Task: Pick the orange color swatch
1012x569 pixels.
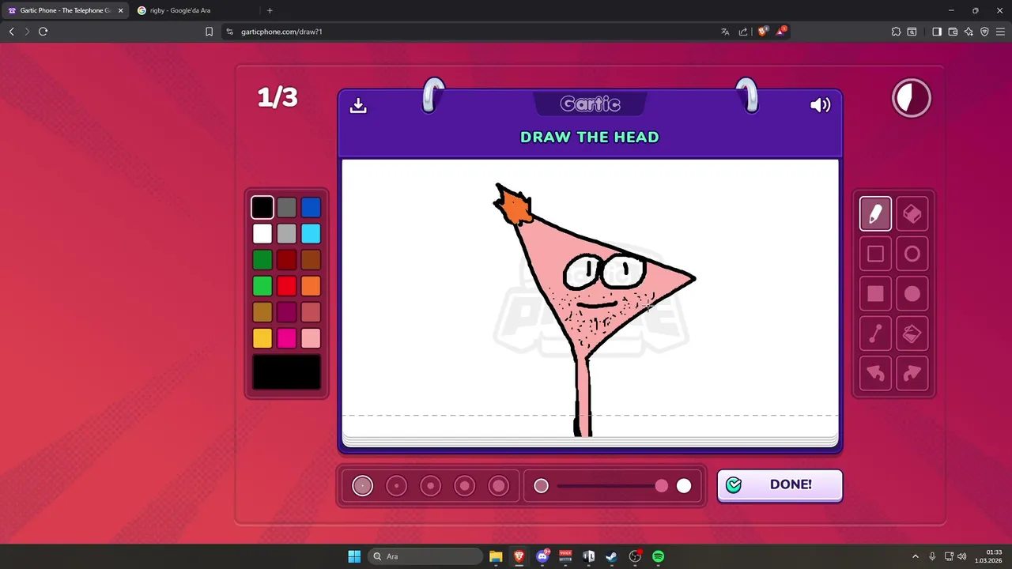Action: (311, 286)
